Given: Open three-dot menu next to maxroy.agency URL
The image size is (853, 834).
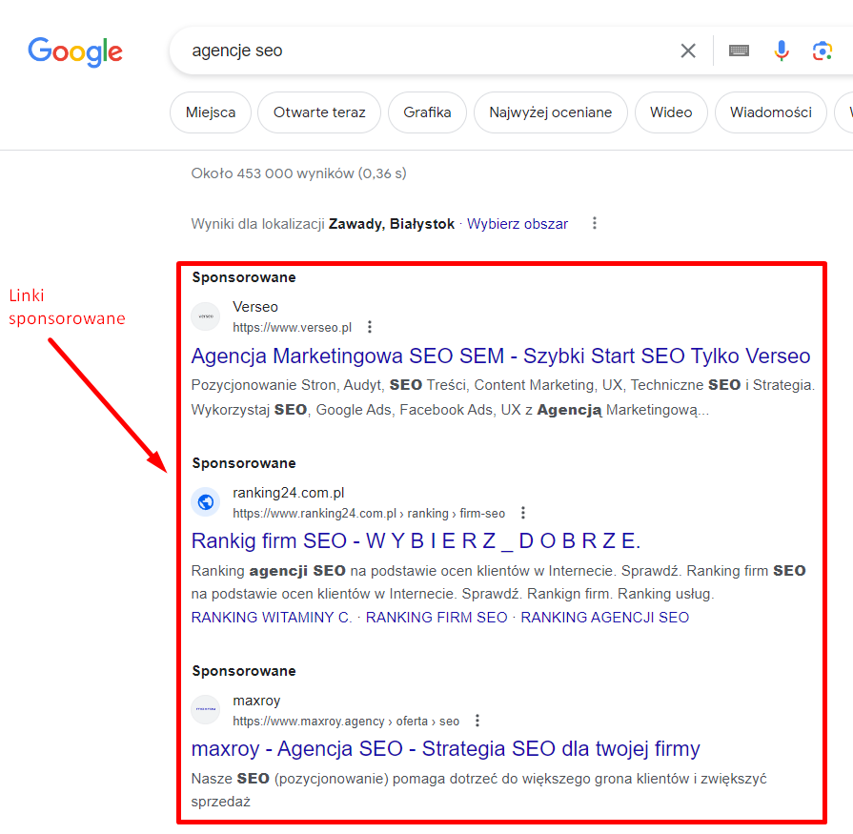Looking at the screenshot, I should [x=477, y=721].
